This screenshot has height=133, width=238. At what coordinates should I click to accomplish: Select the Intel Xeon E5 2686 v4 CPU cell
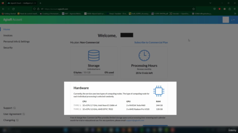(100, 105)
